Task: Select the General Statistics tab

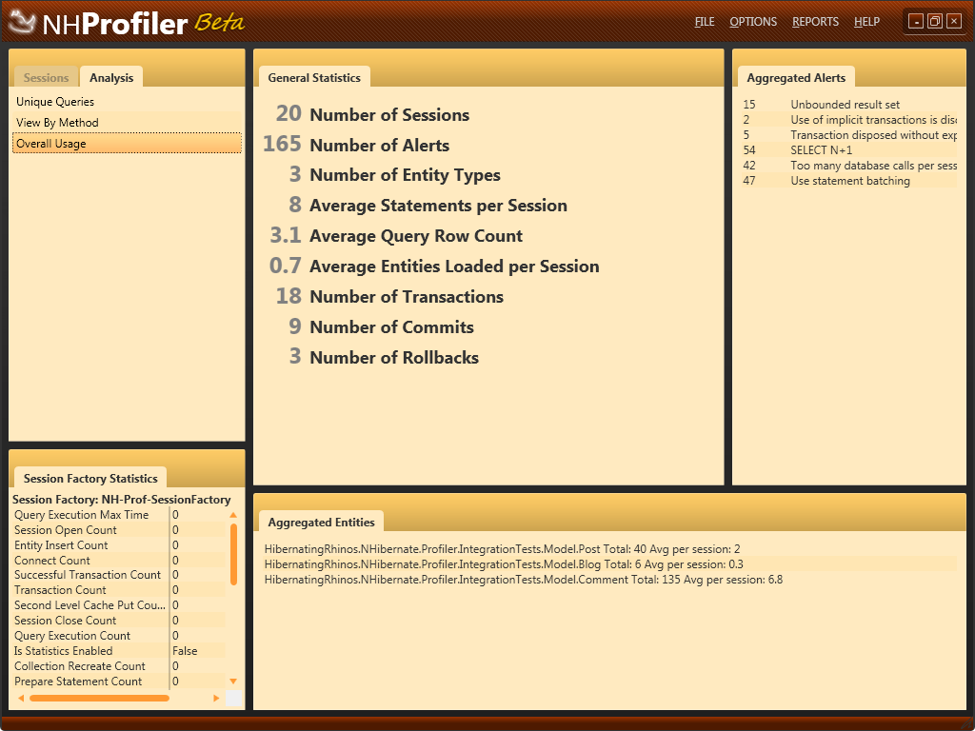Action: pyautogui.click(x=314, y=78)
